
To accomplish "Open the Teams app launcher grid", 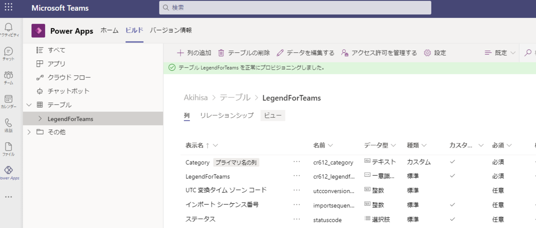I will tap(8, 8).
